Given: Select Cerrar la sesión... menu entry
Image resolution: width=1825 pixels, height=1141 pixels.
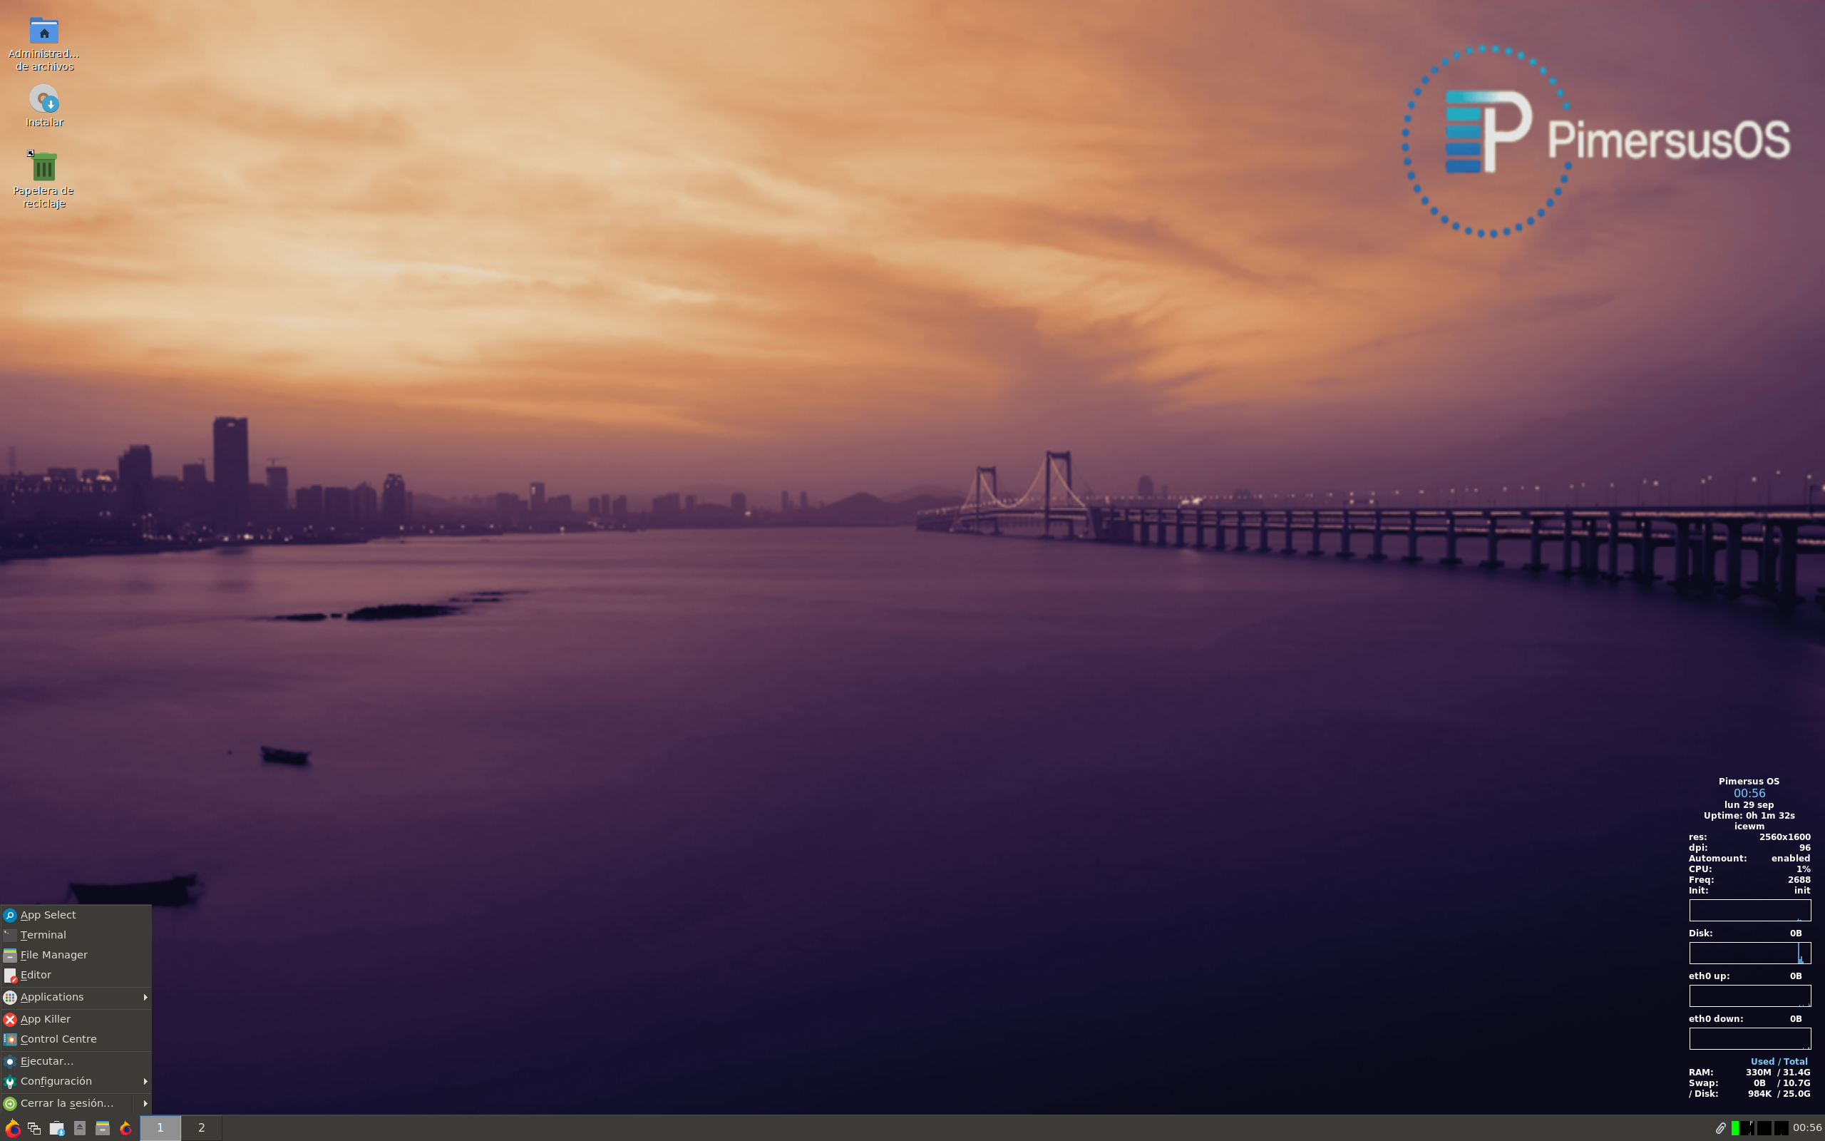Looking at the screenshot, I should (x=66, y=1103).
